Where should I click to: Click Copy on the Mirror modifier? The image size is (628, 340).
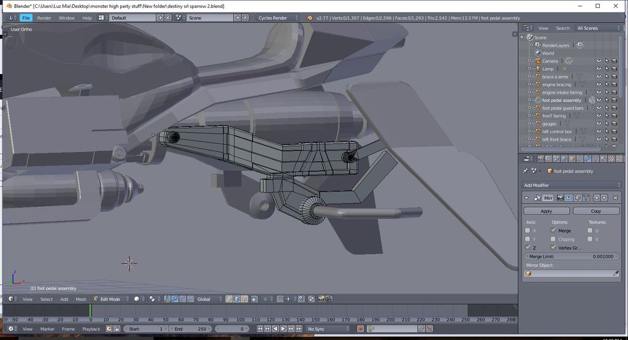coord(596,211)
